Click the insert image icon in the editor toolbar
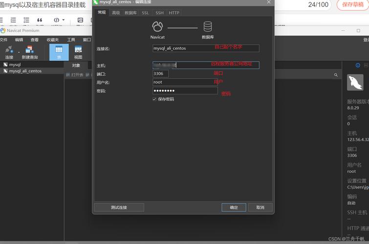This screenshot has height=244, width=369. (80, 20)
